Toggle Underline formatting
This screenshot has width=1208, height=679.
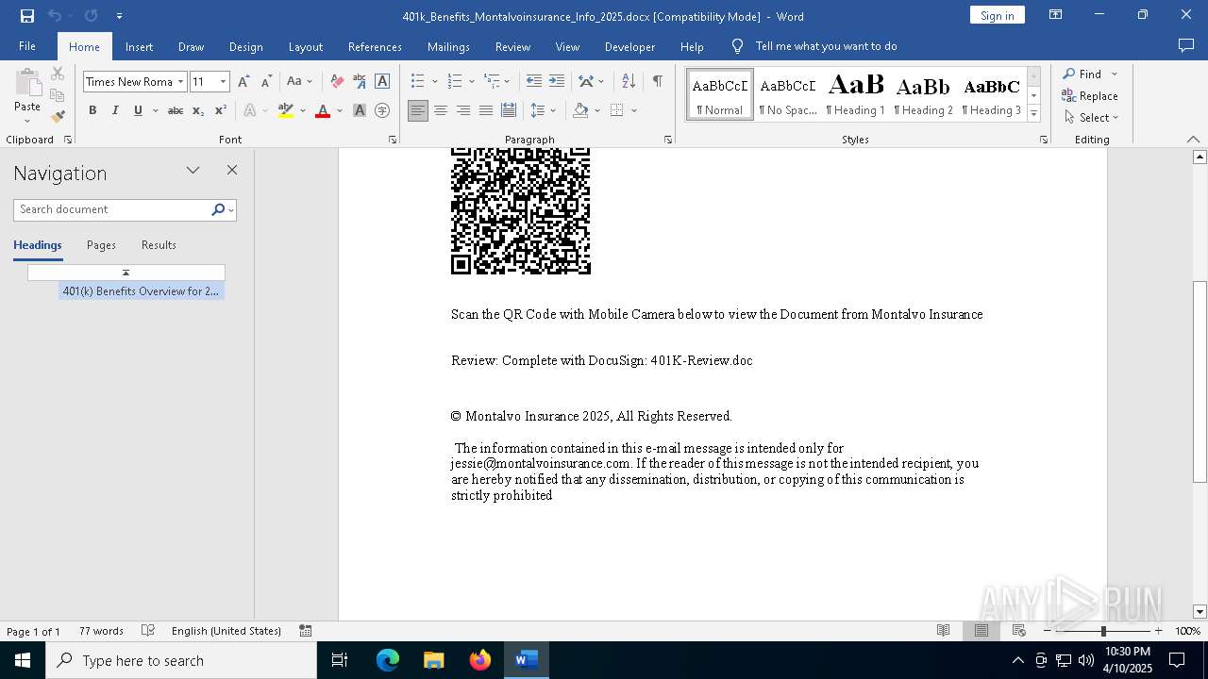coord(138,110)
